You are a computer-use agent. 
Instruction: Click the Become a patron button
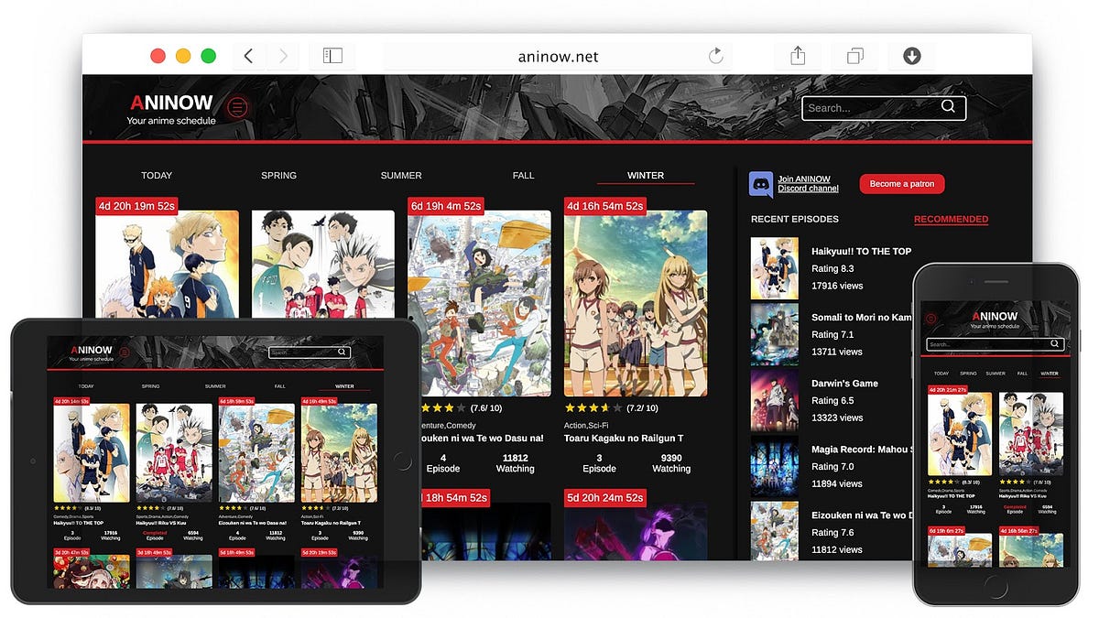(901, 184)
